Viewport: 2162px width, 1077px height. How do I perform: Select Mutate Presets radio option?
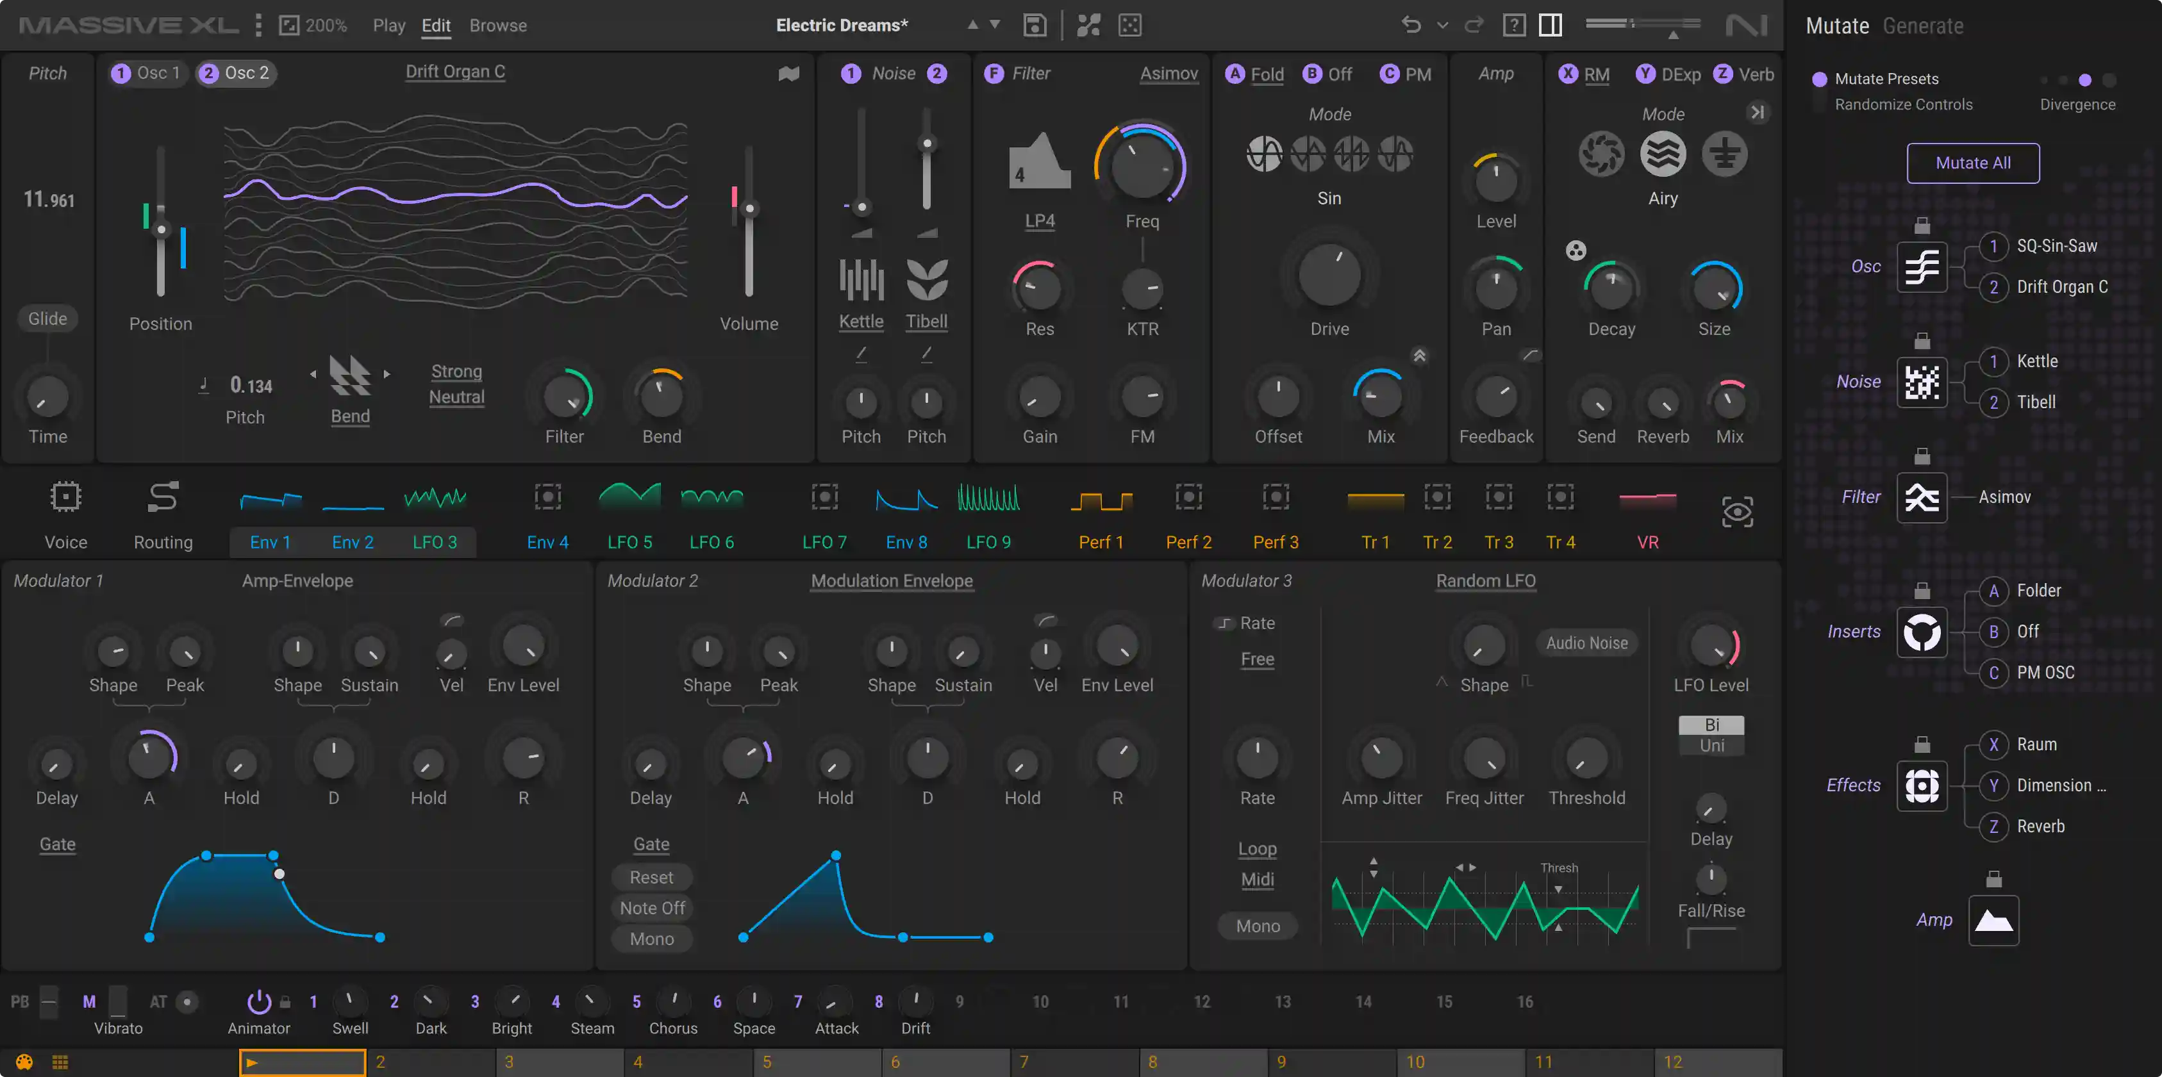click(x=1820, y=79)
